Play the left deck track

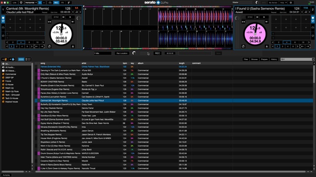pos(70,17)
